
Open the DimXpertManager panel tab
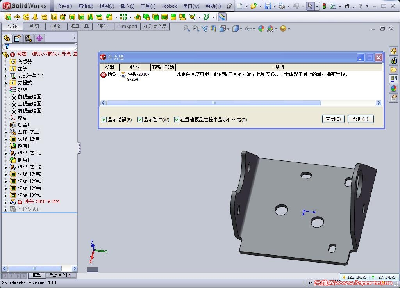39,38
